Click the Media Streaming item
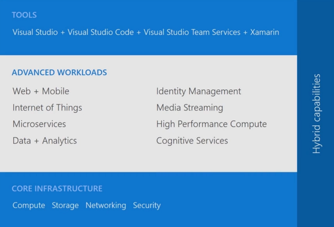The height and width of the screenshot is (227, 334). click(190, 108)
